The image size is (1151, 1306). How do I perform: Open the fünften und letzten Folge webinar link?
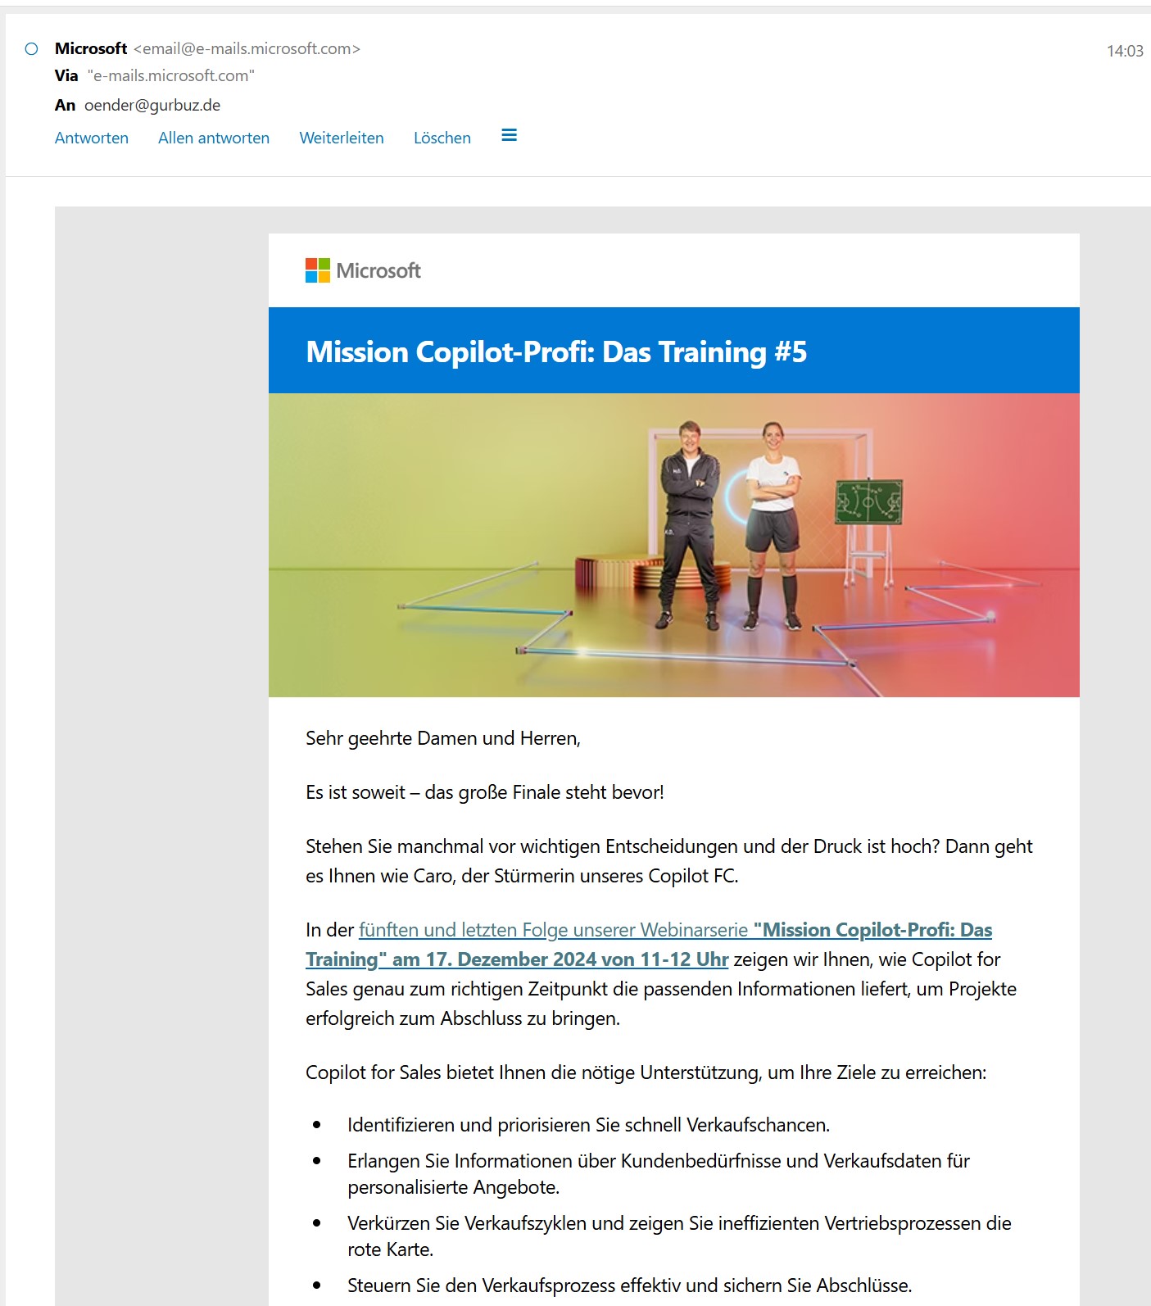(649, 944)
